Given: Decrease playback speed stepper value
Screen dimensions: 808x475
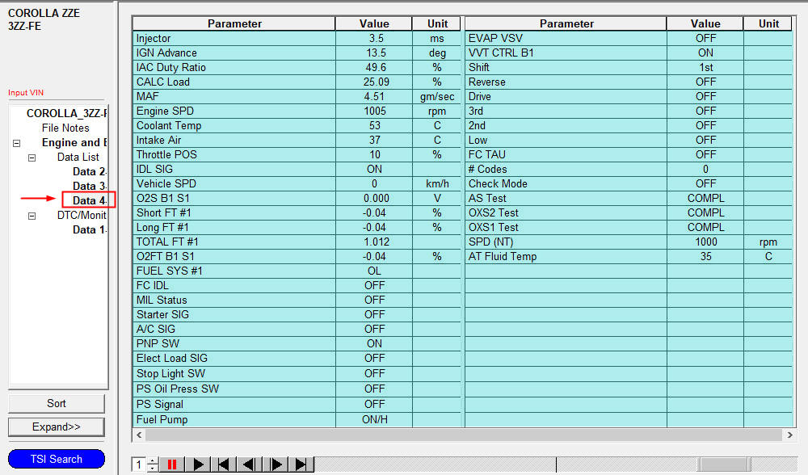Looking at the screenshot, I should click(x=153, y=469).
